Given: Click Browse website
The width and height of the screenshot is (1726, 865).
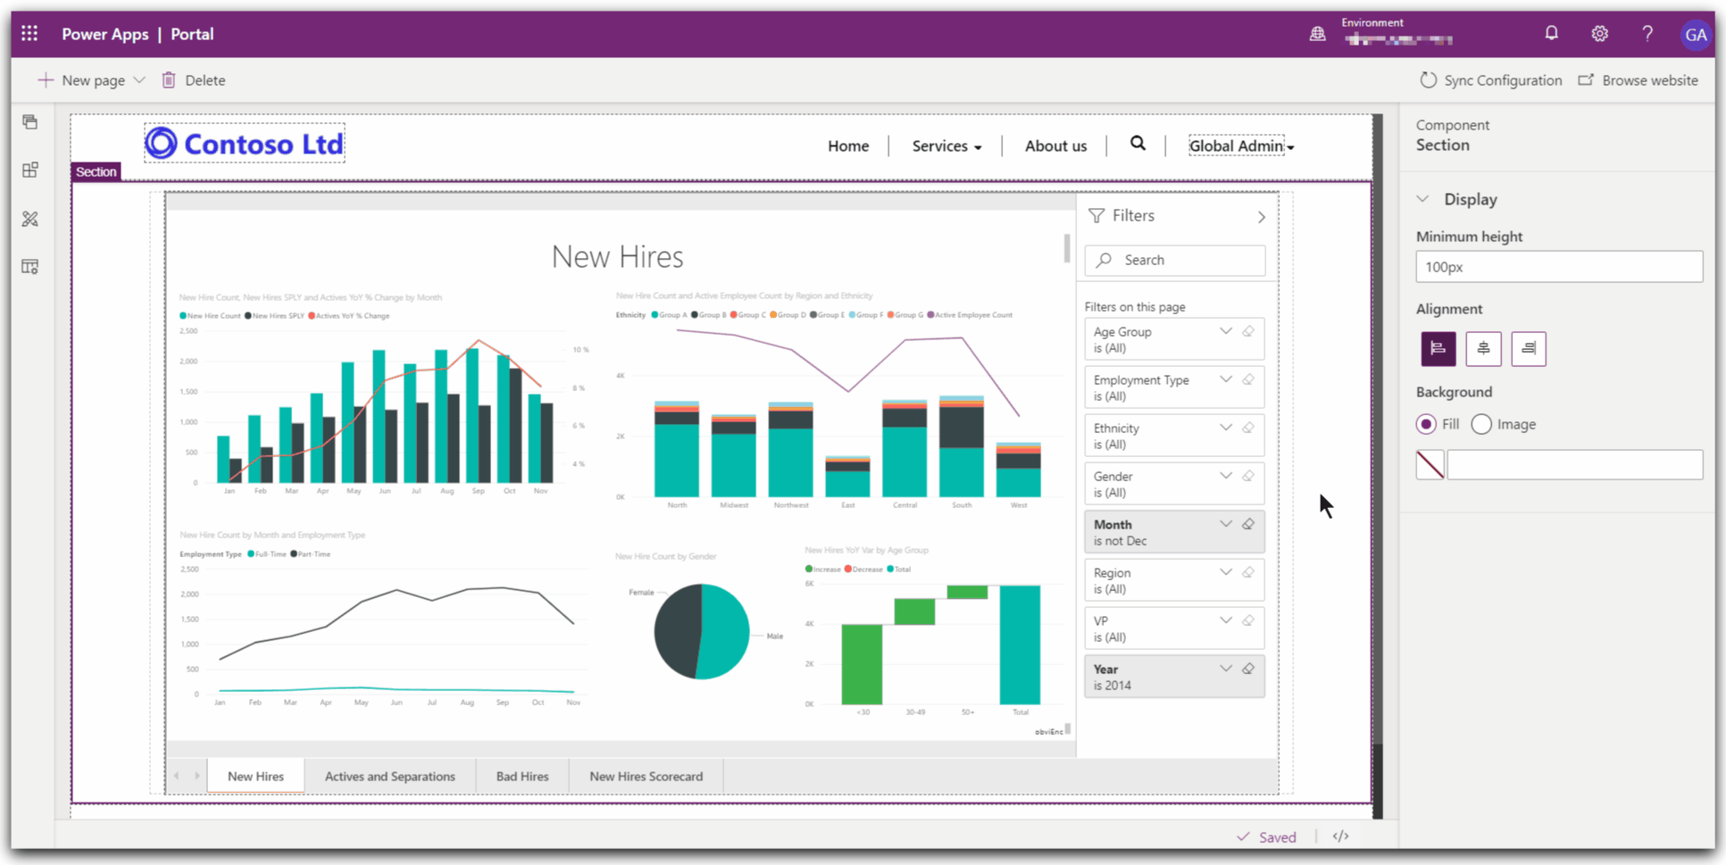Looking at the screenshot, I should 1638,80.
